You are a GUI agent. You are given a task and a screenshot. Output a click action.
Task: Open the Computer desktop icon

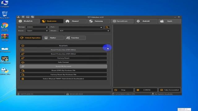tap(5, 4)
